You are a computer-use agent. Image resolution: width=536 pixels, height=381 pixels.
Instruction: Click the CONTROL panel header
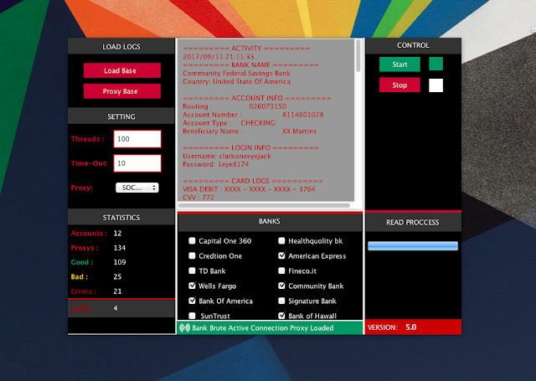point(413,45)
